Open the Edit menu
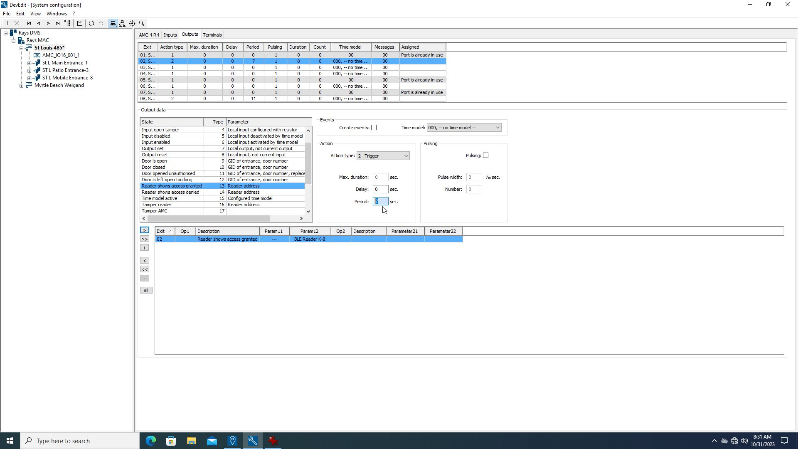Screen dimensions: 798x449 pyautogui.click(x=20, y=14)
